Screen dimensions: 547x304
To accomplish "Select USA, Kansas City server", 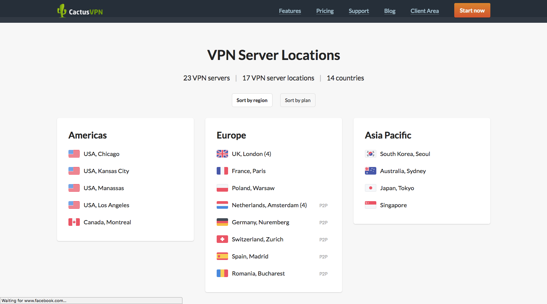I will coord(106,171).
